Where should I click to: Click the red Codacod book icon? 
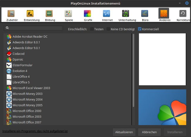(x=9, y=54)
